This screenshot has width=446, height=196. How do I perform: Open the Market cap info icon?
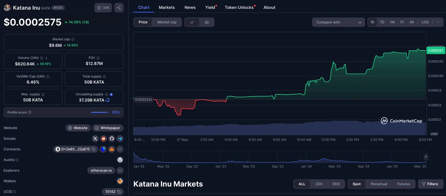point(73,39)
